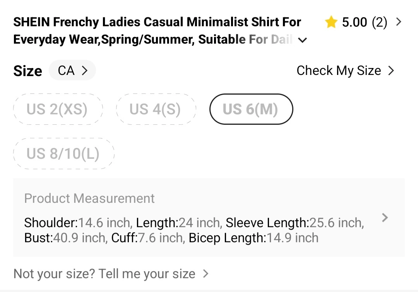418x292 pixels.
Task: Select size US 4(S)
Action: [x=156, y=109]
